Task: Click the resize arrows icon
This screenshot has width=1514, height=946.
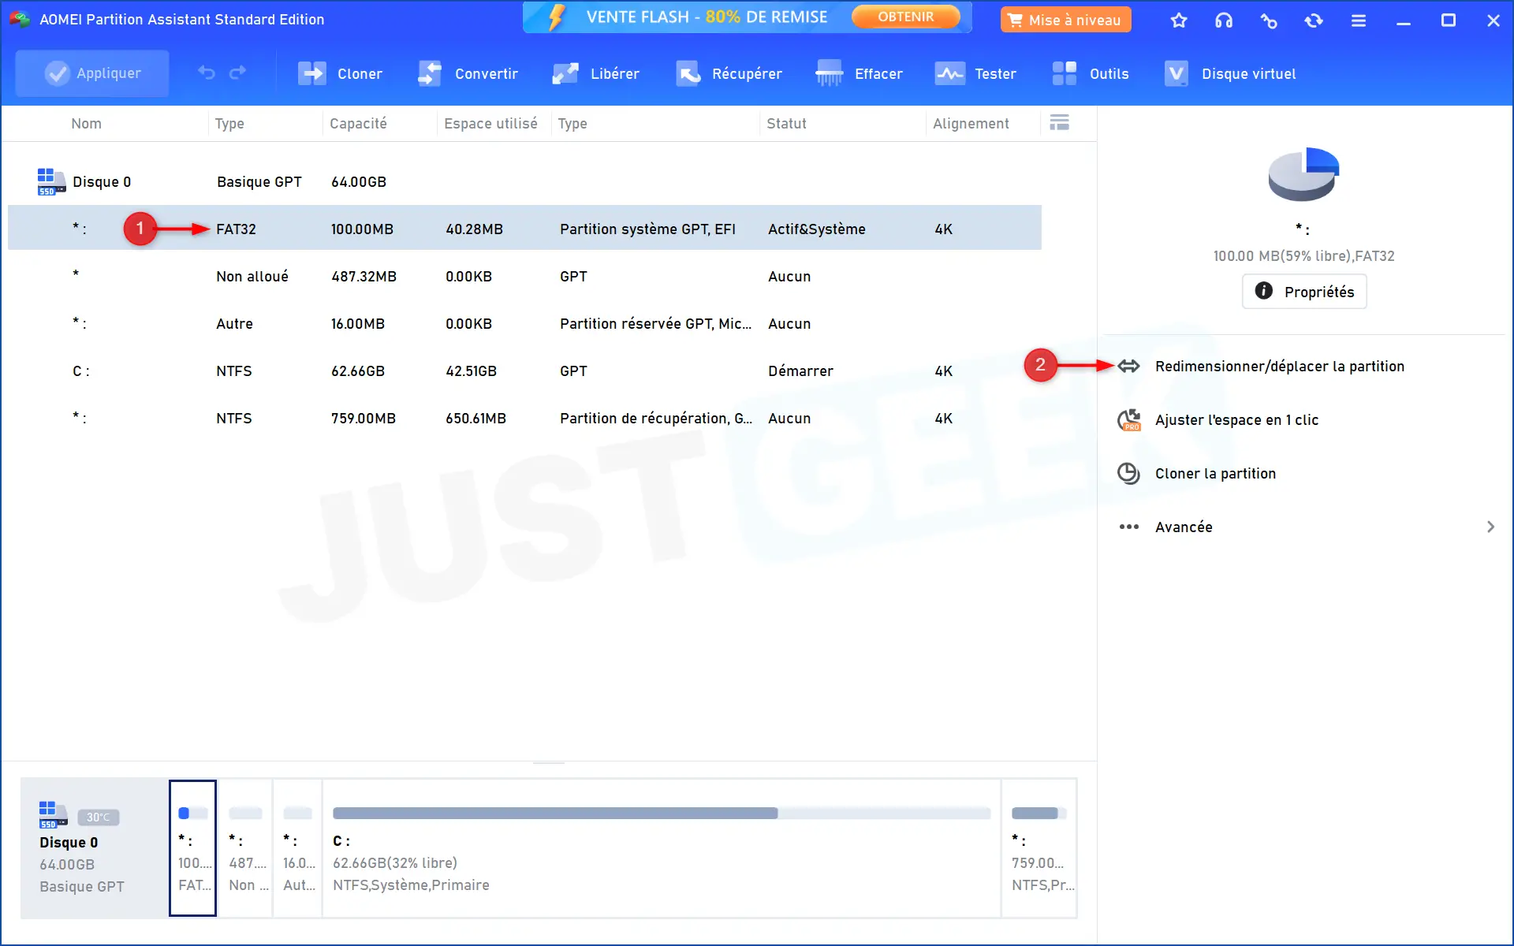Action: (x=1129, y=366)
